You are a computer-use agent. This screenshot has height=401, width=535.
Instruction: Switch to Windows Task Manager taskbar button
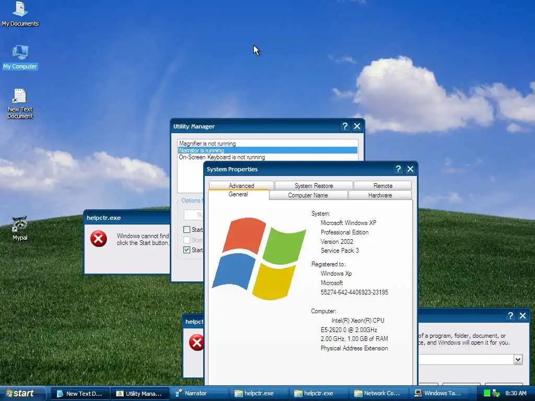pyautogui.click(x=438, y=394)
